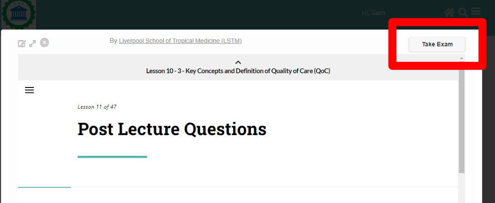This screenshot has width=495, height=203.
Task: Click the Post Lecture Questions heading
Action: 172,129
